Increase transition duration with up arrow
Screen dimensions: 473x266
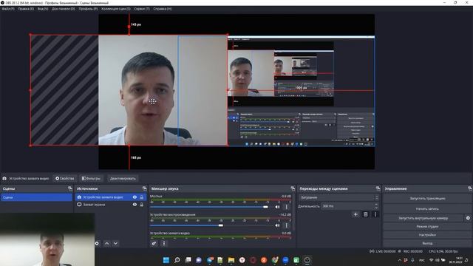tap(376, 205)
